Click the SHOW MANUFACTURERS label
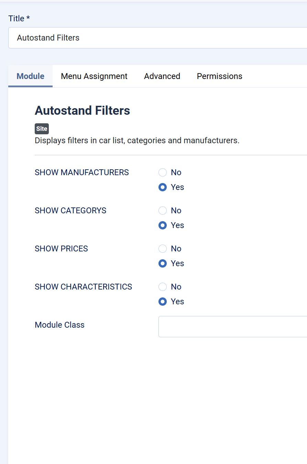Viewport: 307px width, 464px height. (x=82, y=172)
